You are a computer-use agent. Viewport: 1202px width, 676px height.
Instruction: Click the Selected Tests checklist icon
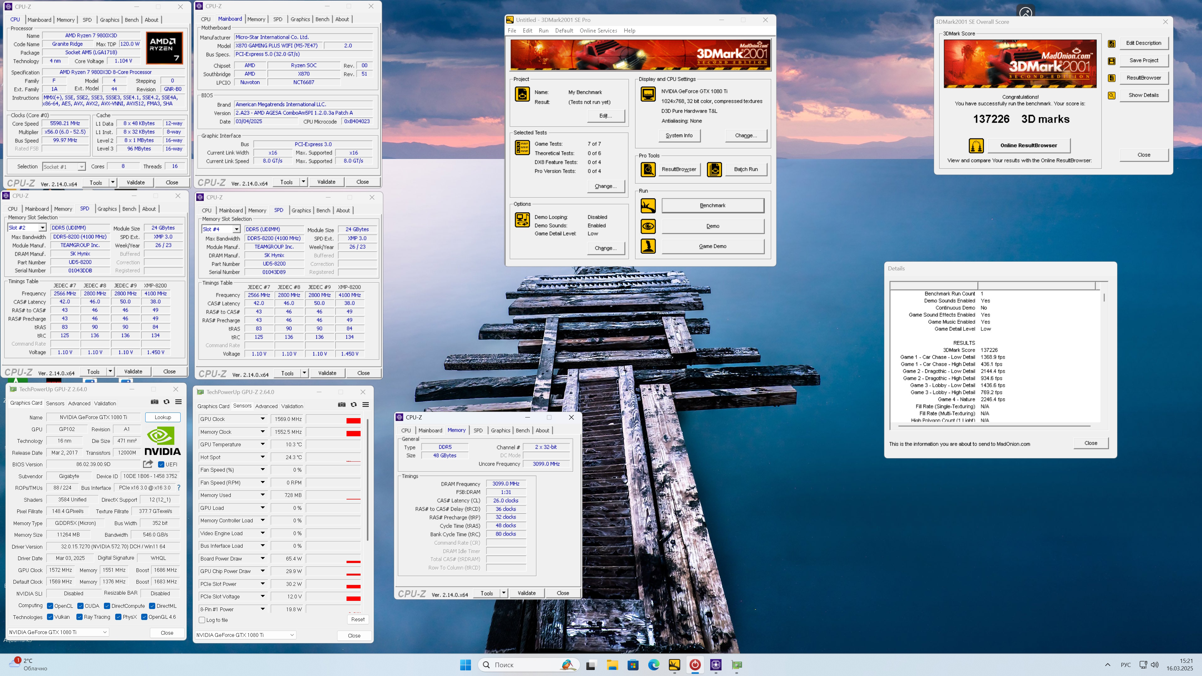pos(522,147)
